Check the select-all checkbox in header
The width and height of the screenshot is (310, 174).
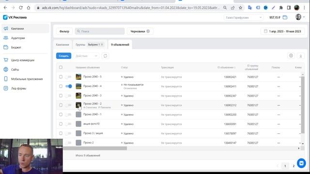point(61,67)
